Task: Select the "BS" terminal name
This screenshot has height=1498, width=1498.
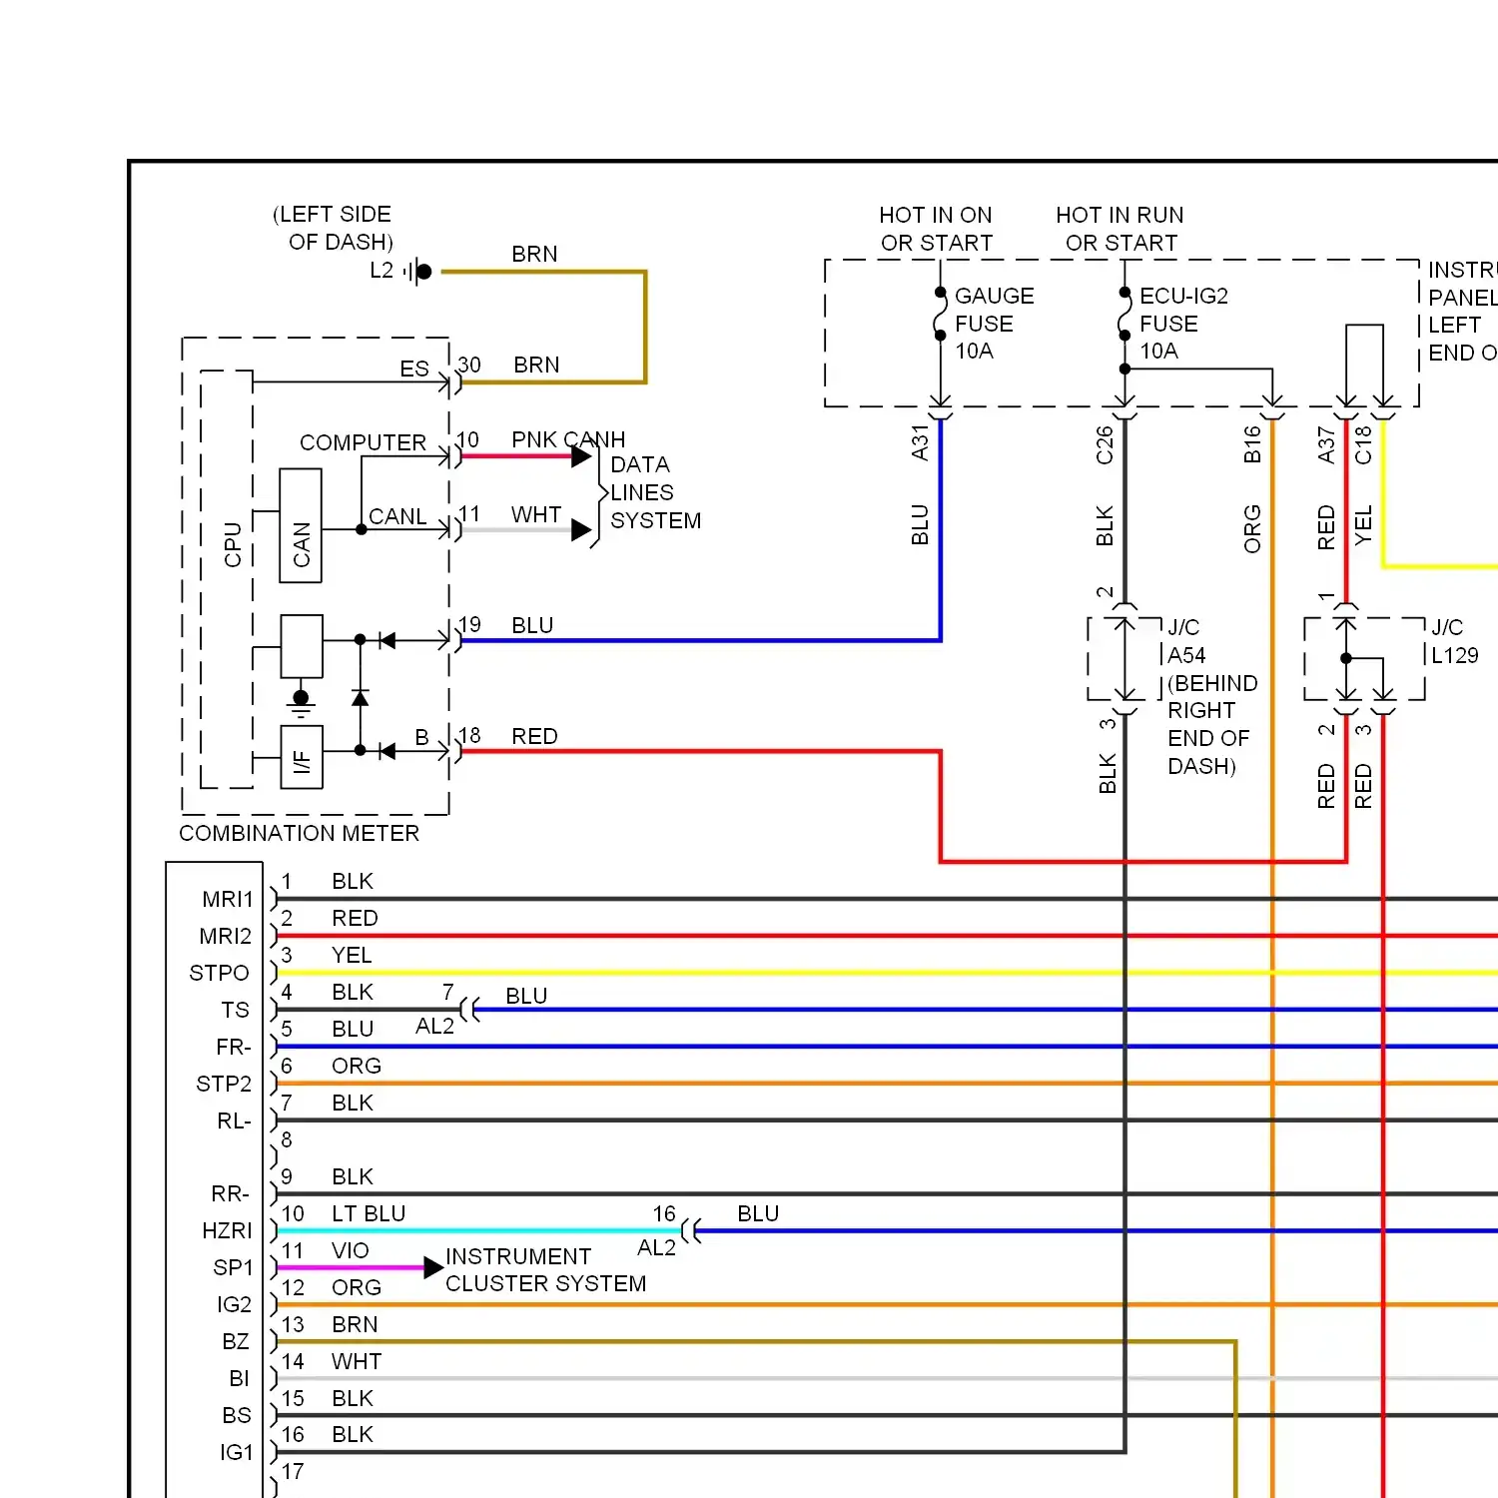Action: coord(237,1416)
